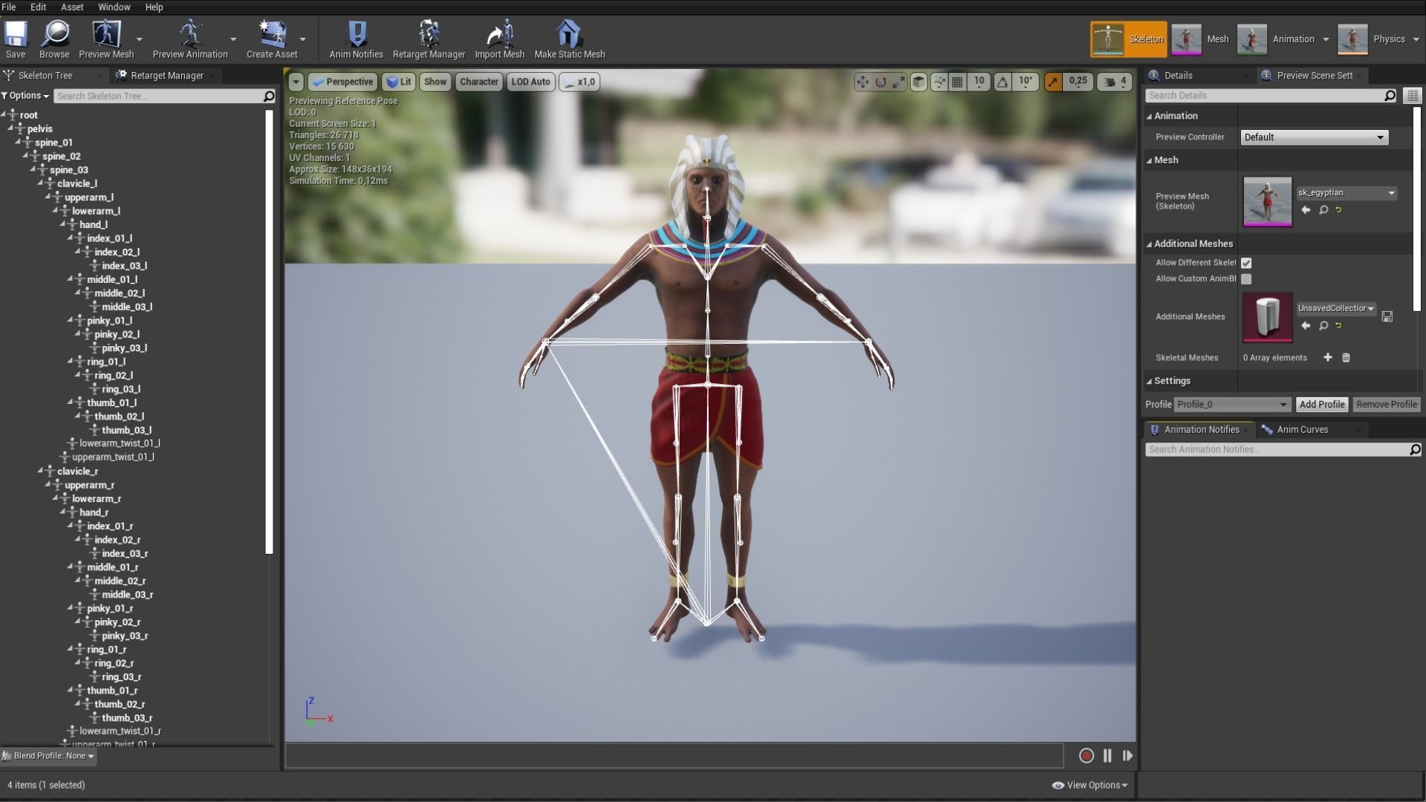Open the File menu
The height and width of the screenshot is (802, 1426).
[9, 7]
